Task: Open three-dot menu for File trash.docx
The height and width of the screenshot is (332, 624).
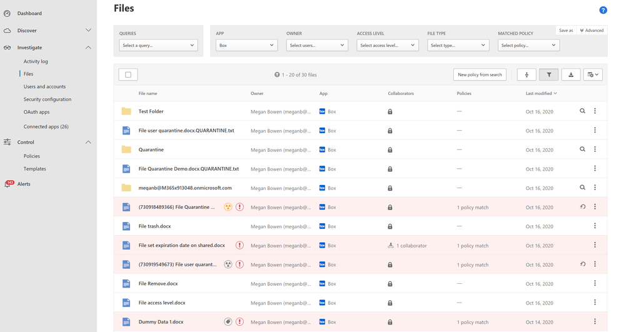Action: 595,226
